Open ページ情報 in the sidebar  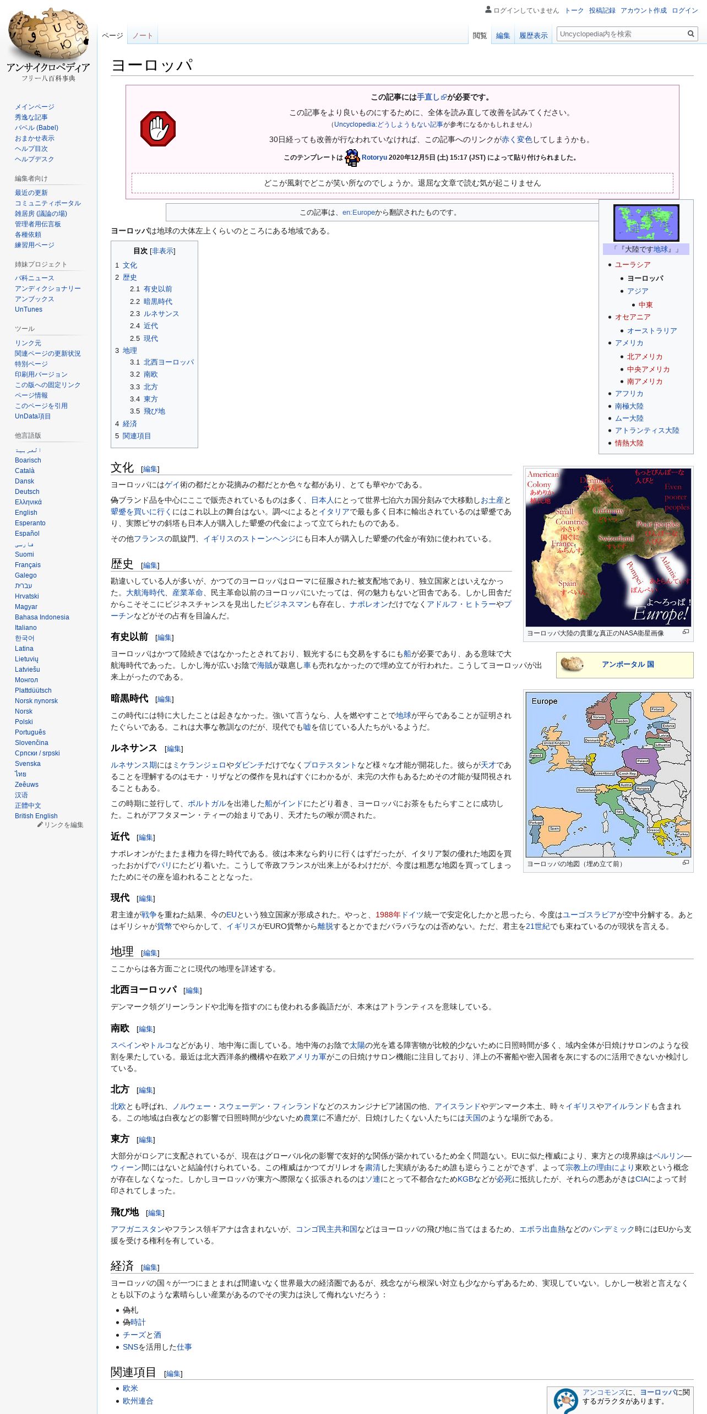[31, 395]
